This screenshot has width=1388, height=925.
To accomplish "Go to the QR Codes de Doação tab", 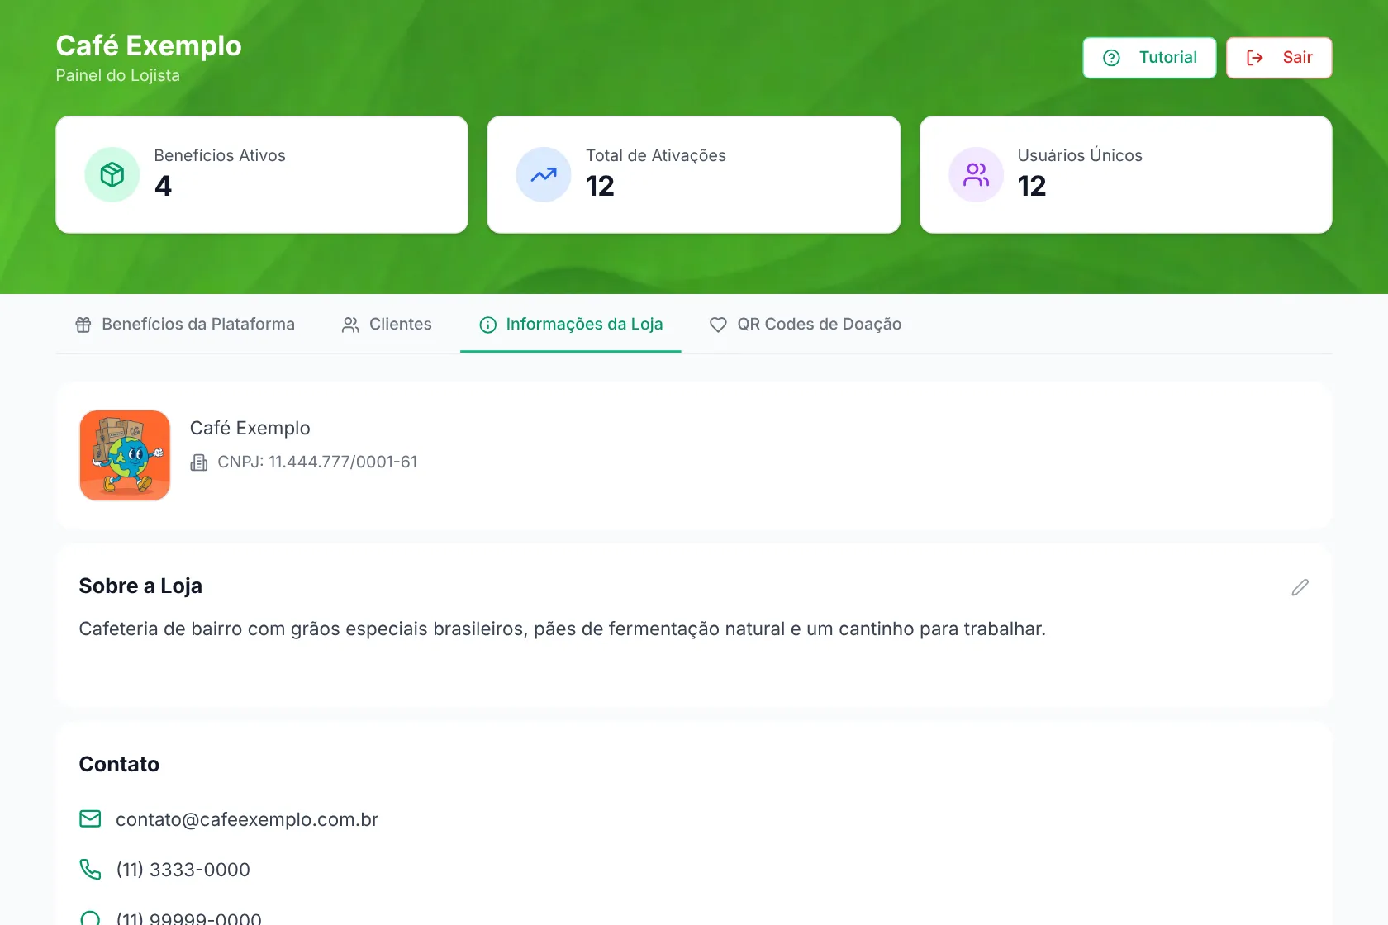I will click(x=806, y=325).
